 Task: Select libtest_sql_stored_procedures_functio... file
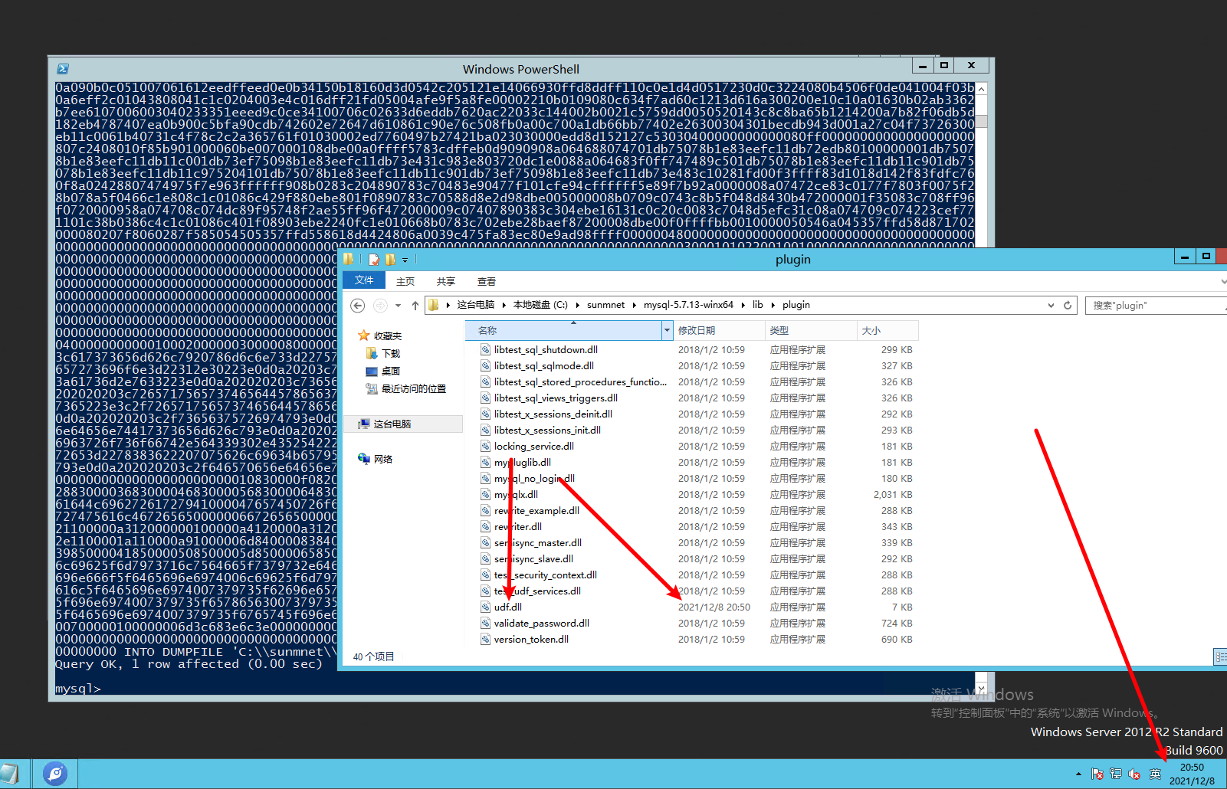click(x=580, y=381)
